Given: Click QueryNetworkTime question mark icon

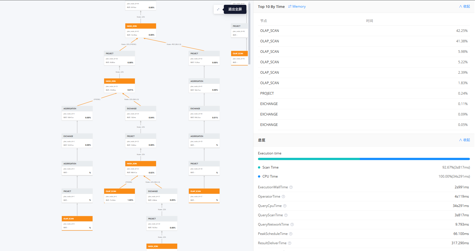Looking at the screenshot, I should pos(292,225).
